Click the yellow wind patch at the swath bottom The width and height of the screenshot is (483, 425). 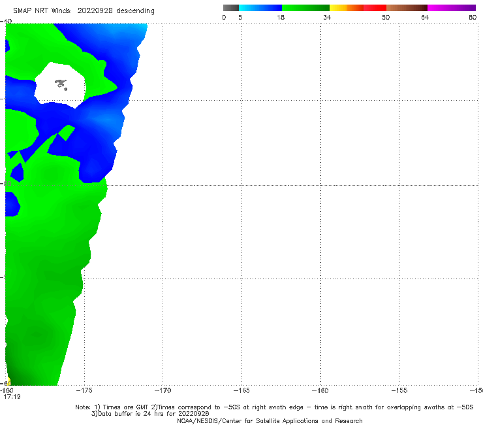point(8,381)
